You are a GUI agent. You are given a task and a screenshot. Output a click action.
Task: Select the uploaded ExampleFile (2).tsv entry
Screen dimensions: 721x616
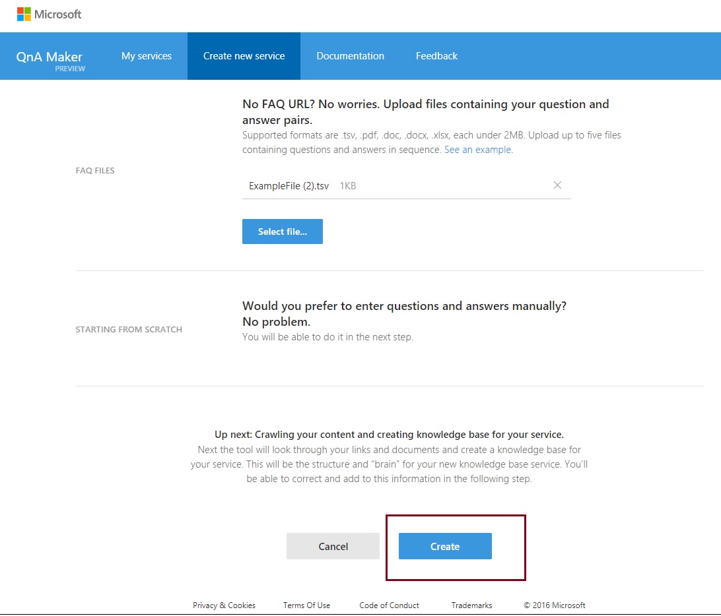287,185
